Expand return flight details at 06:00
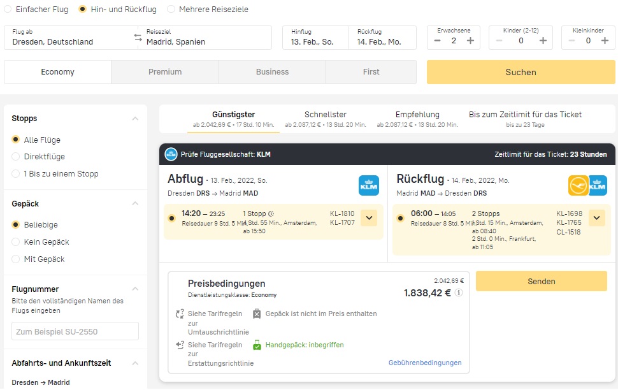 pyautogui.click(x=596, y=218)
